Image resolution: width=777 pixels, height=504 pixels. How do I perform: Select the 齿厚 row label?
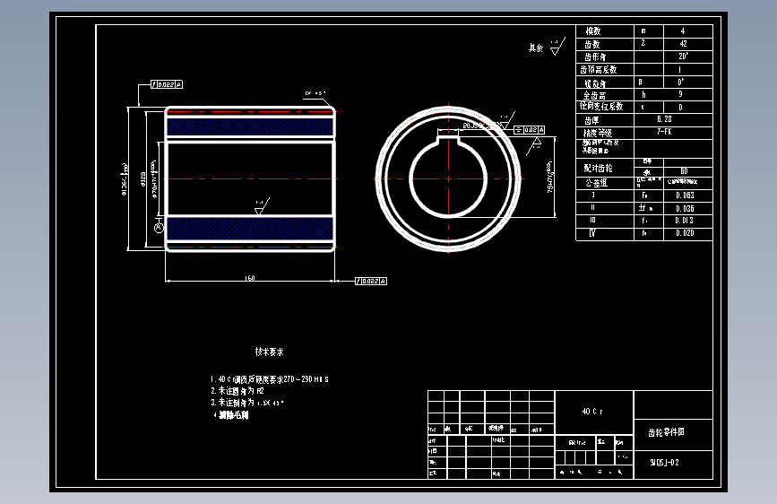click(x=591, y=120)
